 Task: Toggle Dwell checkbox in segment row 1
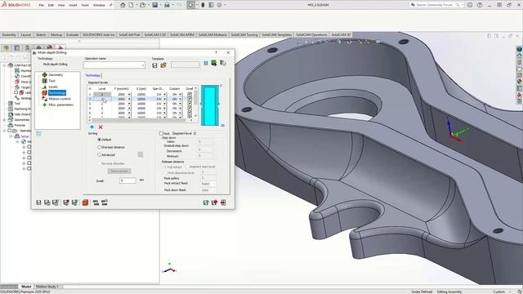[190, 95]
